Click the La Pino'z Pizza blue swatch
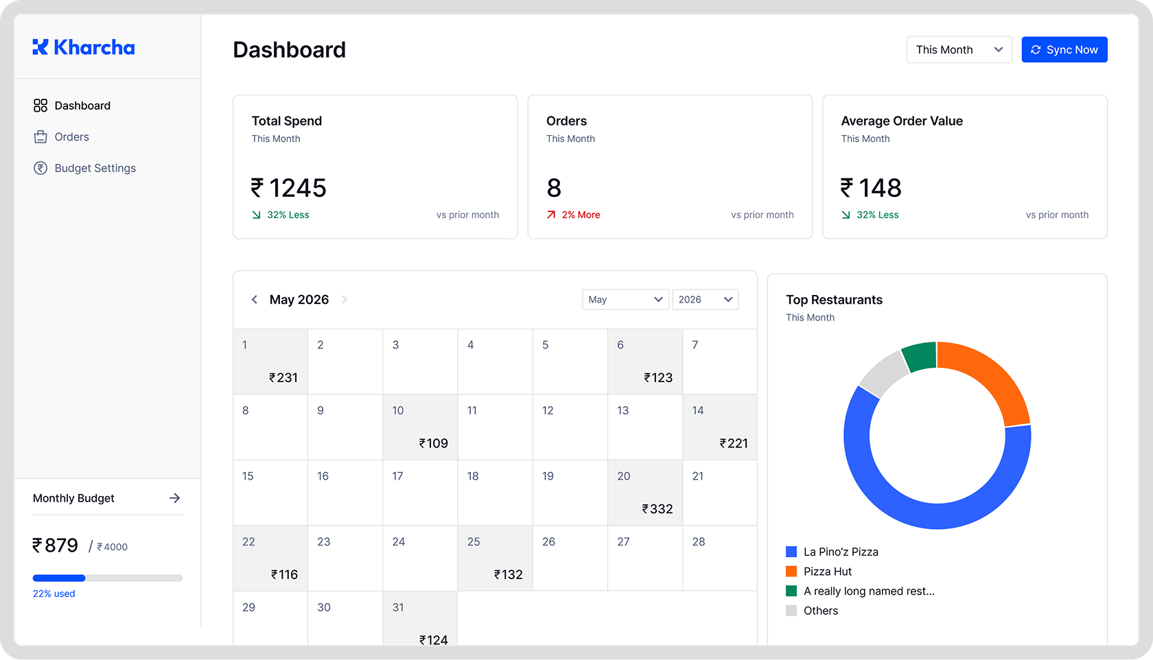Image resolution: width=1153 pixels, height=660 pixels. [x=791, y=552]
